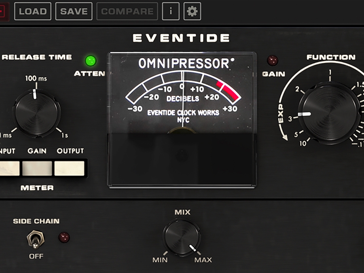Flip the SIDE CHAIN toggle switch
This screenshot has height=273, width=364.
36,239
